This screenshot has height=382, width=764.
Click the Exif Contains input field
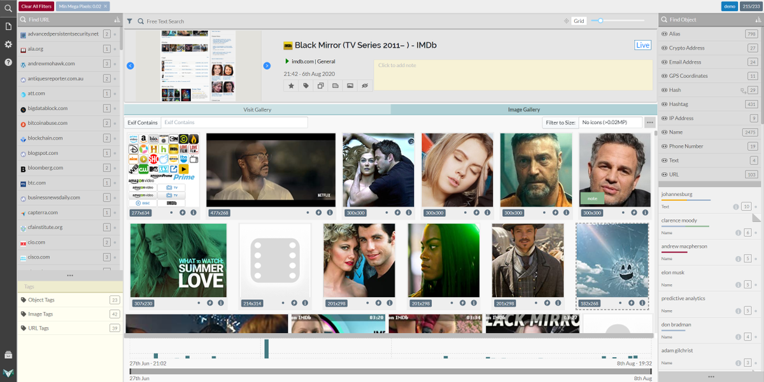(234, 122)
